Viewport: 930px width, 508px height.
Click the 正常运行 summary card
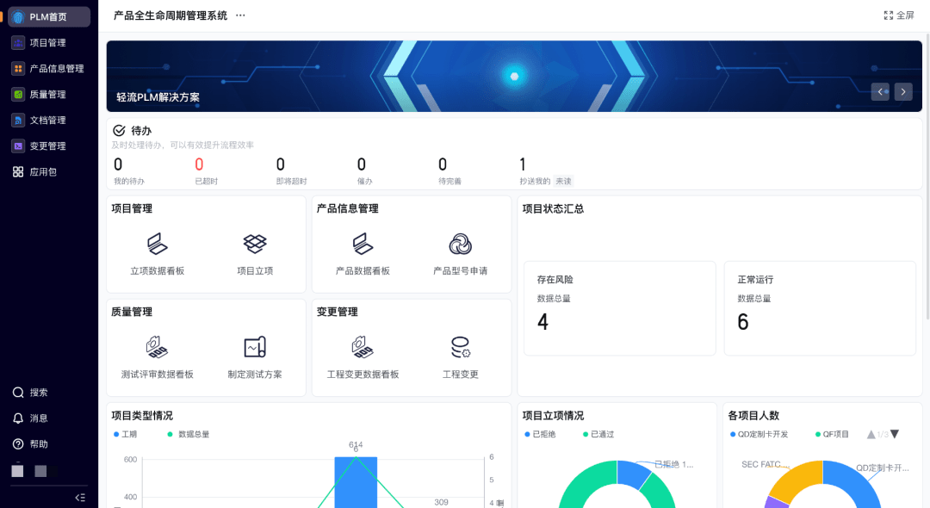pyautogui.click(x=820, y=308)
